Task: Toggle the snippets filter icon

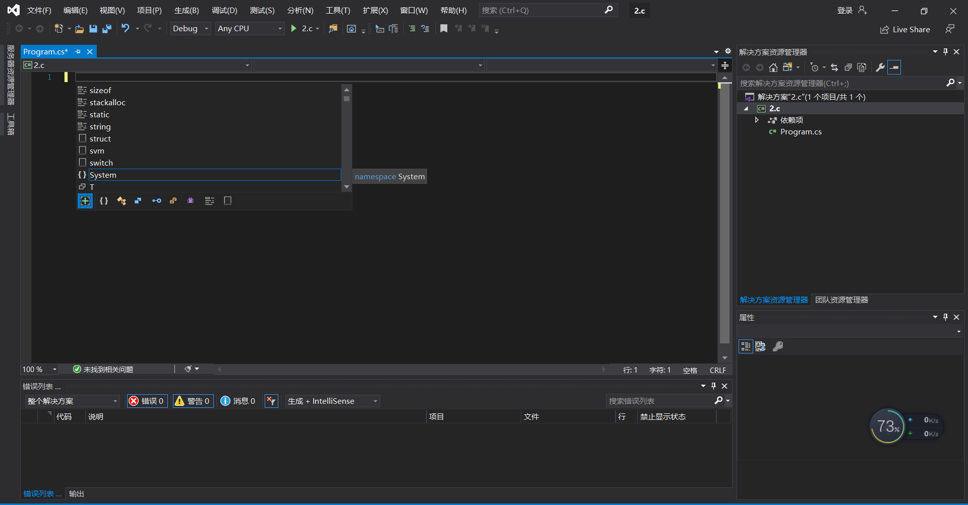Action: [x=228, y=201]
